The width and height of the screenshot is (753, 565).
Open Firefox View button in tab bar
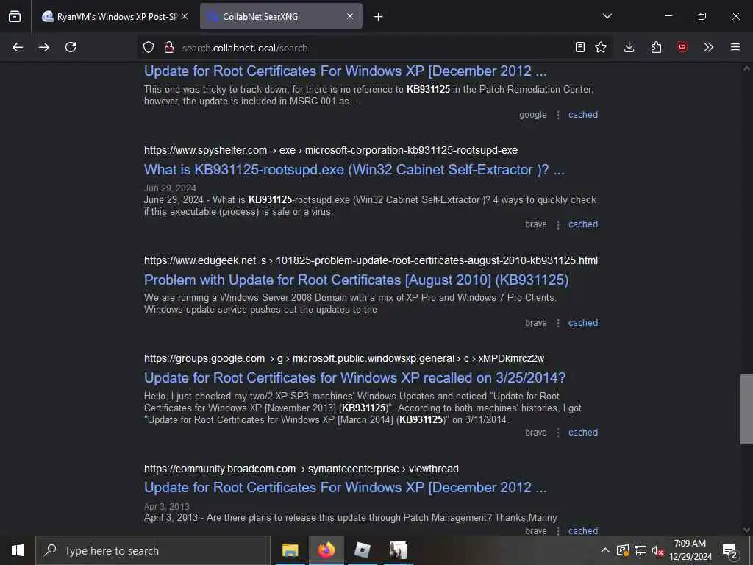point(15,16)
